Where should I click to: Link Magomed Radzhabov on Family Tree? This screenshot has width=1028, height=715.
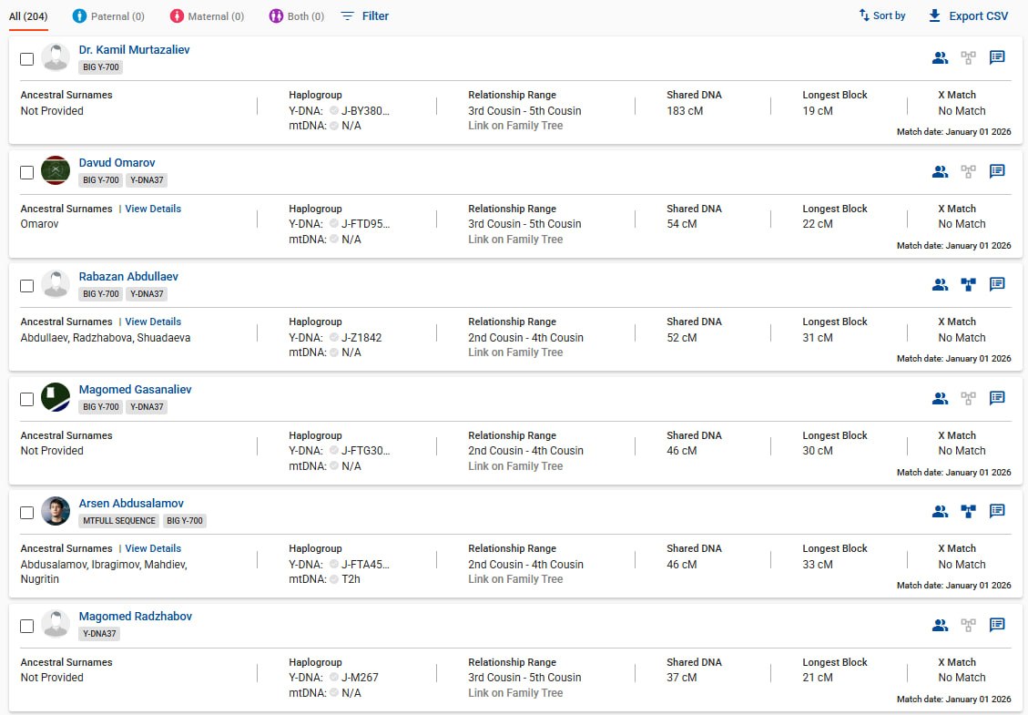coord(515,693)
